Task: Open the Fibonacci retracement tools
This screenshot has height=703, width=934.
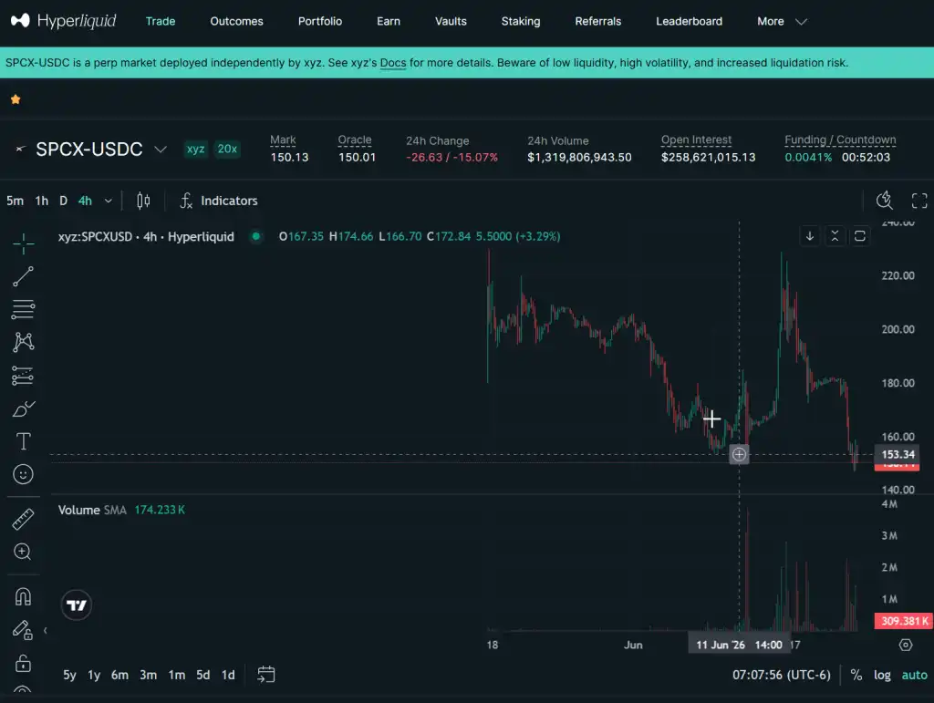Action: (23, 309)
